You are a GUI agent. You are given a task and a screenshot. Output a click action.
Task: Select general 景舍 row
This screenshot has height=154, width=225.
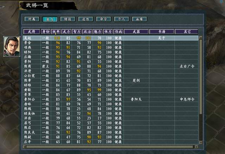tap(110, 43)
